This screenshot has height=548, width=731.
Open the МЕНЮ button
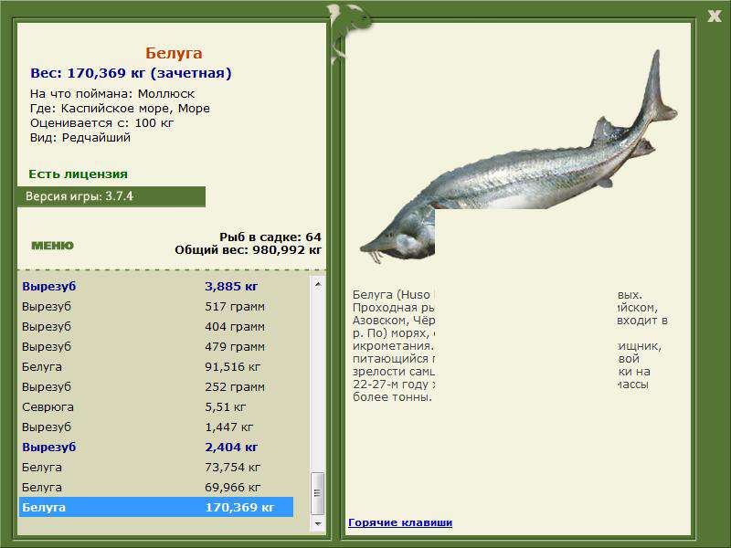[52, 246]
